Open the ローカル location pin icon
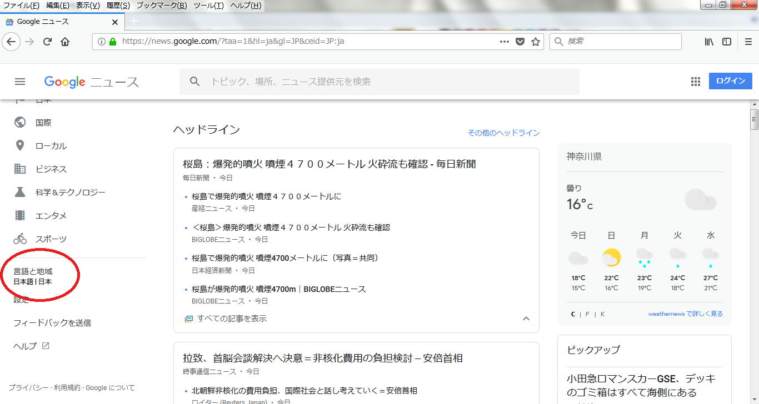This screenshot has height=404, width=759. pyautogui.click(x=20, y=145)
